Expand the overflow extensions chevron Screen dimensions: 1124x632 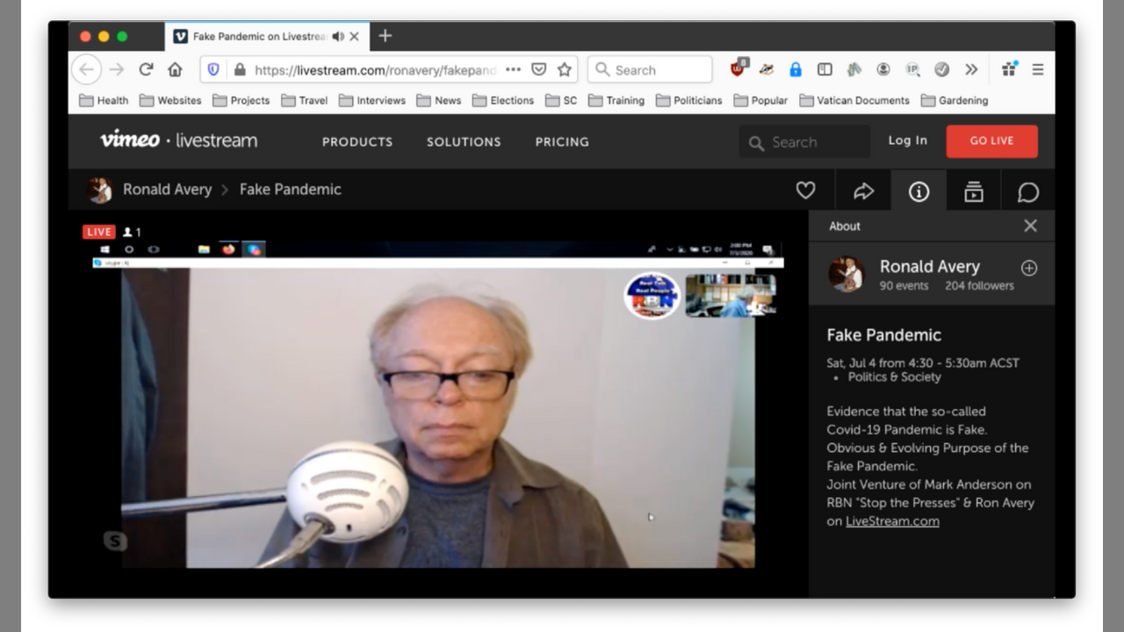pyautogui.click(x=971, y=69)
